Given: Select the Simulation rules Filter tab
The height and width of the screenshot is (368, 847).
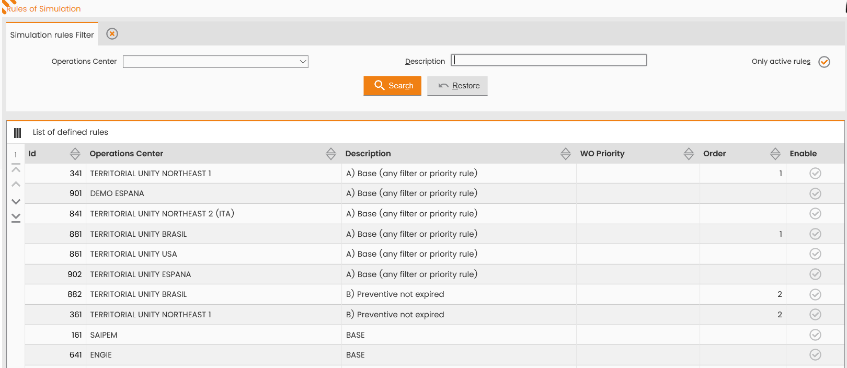Looking at the screenshot, I should coord(52,34).
